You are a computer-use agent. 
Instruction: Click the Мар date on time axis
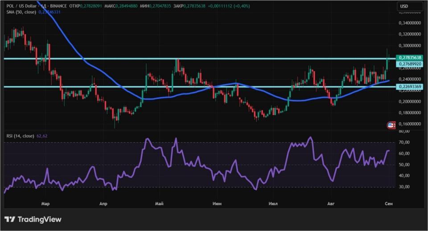[45, 203]
